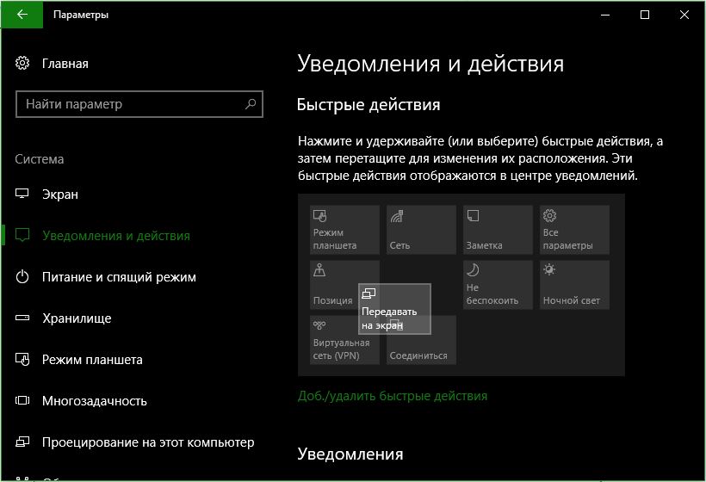This screenshot has width=706, height=482.
Task: Minimize the Параметры window
Action: tap(605, 15)
